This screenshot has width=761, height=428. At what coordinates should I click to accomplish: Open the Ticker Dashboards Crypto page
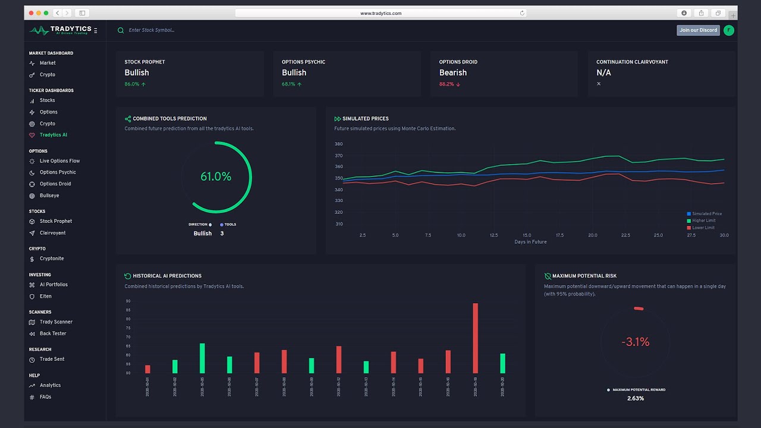point(48,124)
